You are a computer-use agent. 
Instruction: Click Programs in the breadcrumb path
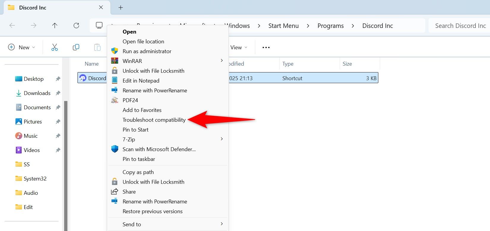(330, 26)
